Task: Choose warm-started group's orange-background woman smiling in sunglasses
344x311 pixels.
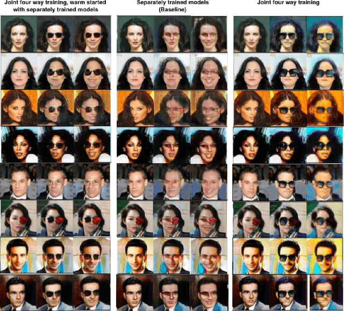Action: 92,108
